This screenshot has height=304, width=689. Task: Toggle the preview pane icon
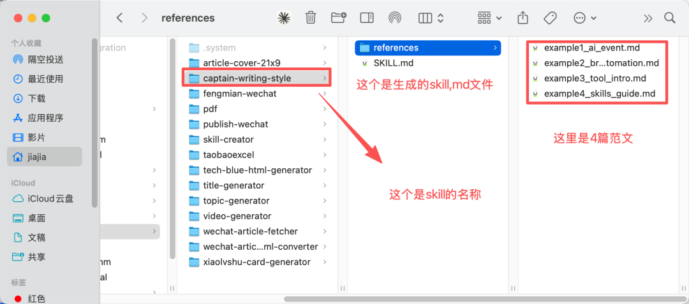pyautogui.click(x=366, y=18)
